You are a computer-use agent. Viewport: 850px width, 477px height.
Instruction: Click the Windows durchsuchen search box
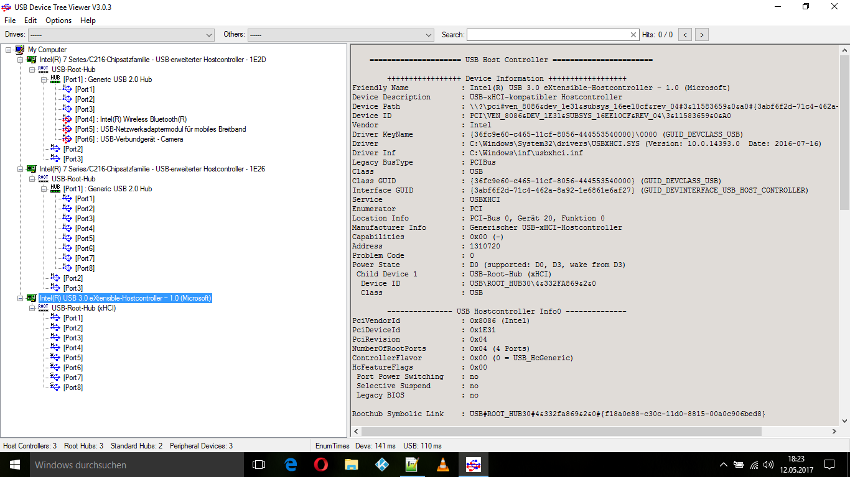tap(136, 465)
